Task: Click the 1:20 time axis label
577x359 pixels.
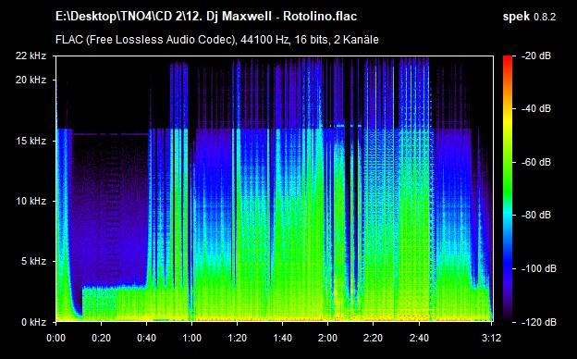Action: 238,338
